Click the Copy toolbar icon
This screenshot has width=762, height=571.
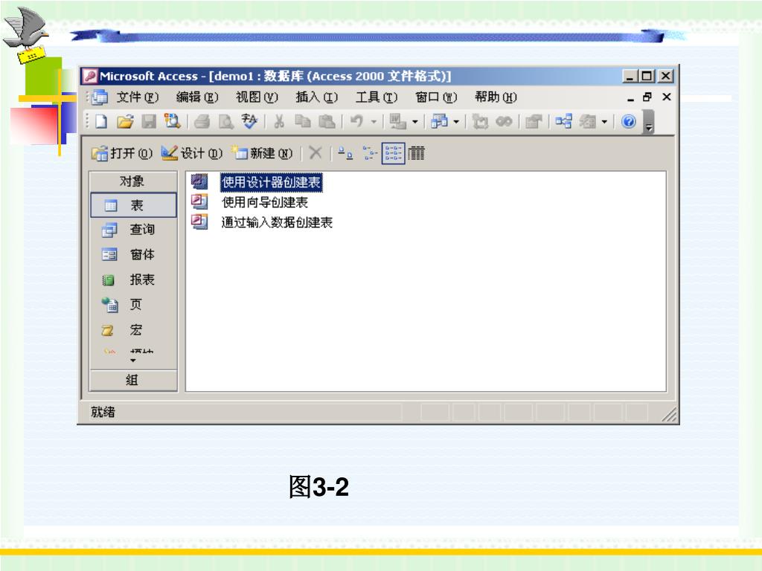click(303, 121)
